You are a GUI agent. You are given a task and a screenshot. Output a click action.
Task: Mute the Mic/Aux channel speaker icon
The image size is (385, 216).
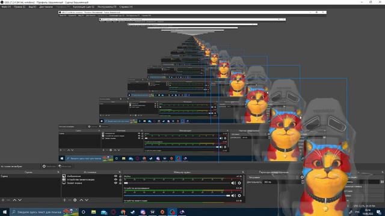tap(233, 183)
